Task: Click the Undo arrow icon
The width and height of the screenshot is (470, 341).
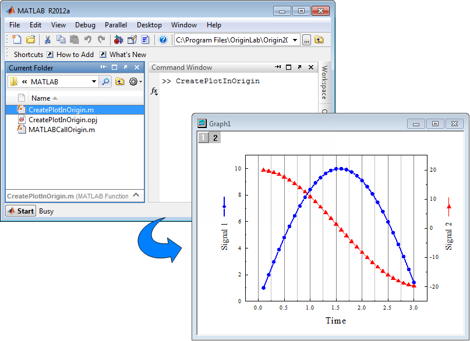Action: pyautogui.click(x=88, y=40)
